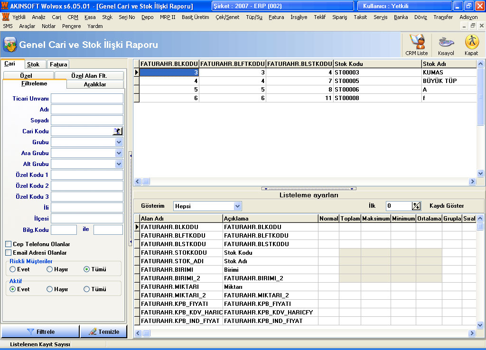The width and height of the screenshot is (486, 350).
Task: Select Tümü under Aktif
Action: pyautogui.click(x=87, y=289)
